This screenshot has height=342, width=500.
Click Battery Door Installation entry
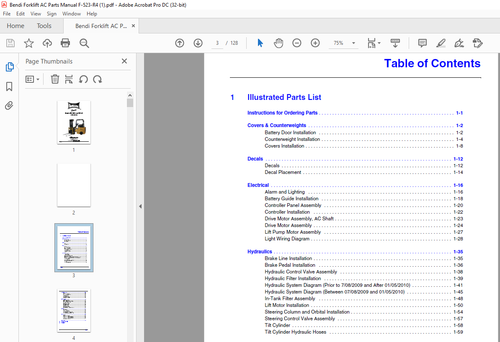click(x=290, y=133)
